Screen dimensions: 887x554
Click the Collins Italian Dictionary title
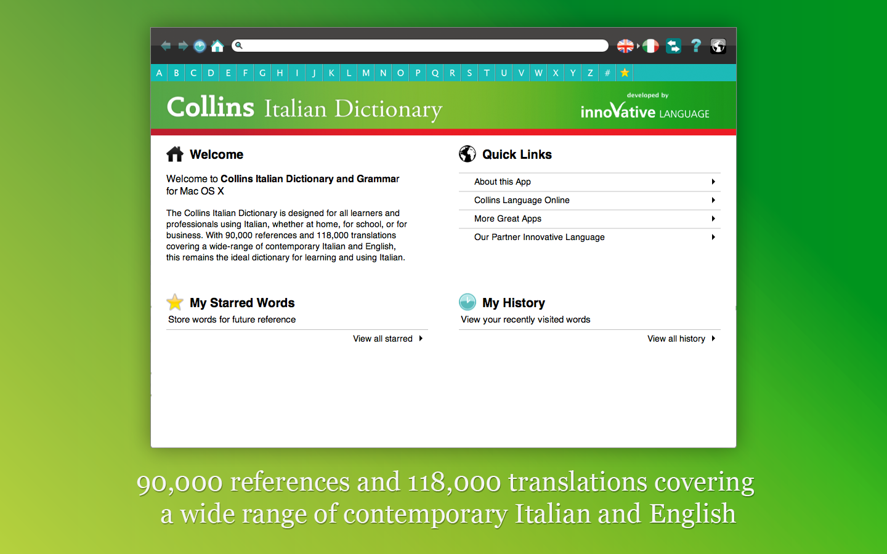[304, 108]
